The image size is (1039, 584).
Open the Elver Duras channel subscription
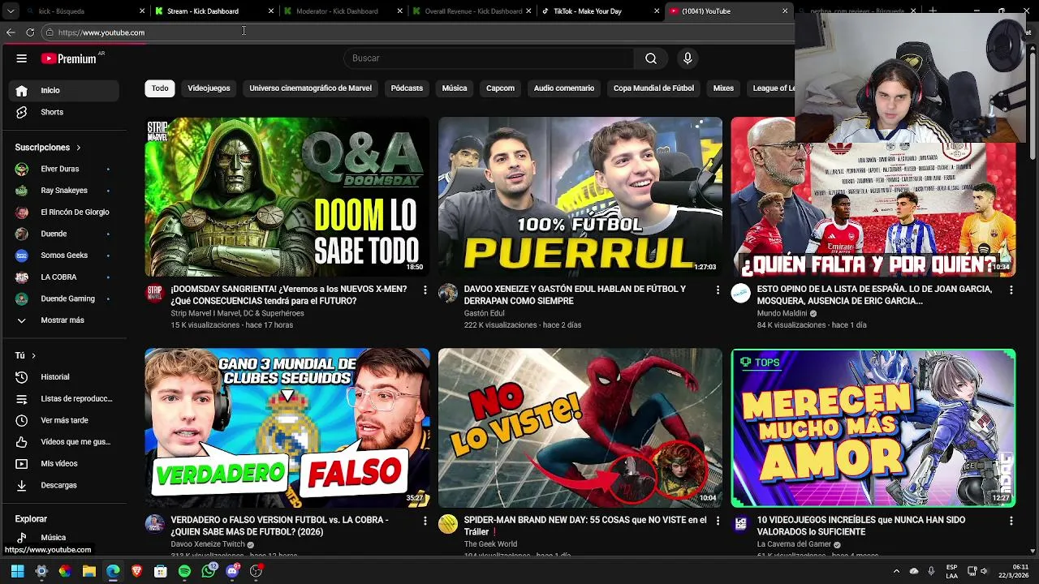(65, 169)
